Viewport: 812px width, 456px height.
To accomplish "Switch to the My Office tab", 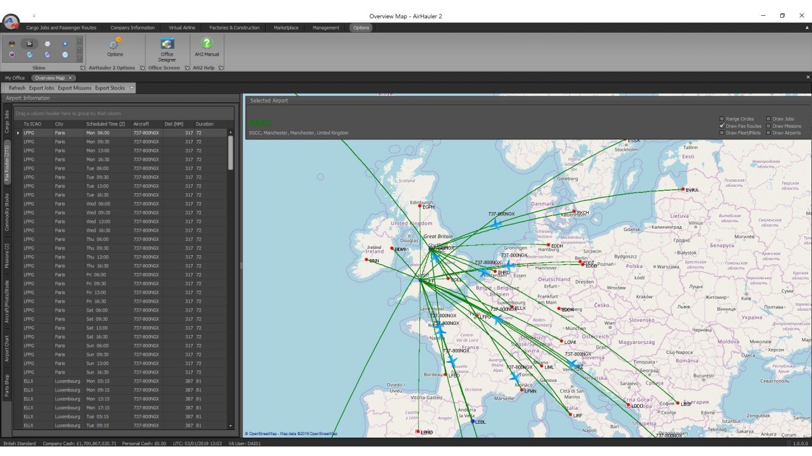I will click(x=14, y=77).
